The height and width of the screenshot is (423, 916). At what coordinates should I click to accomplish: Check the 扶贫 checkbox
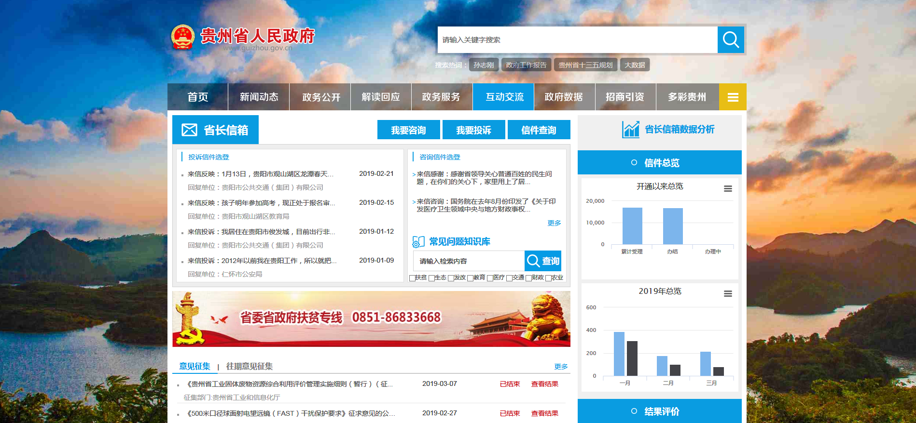412,278
